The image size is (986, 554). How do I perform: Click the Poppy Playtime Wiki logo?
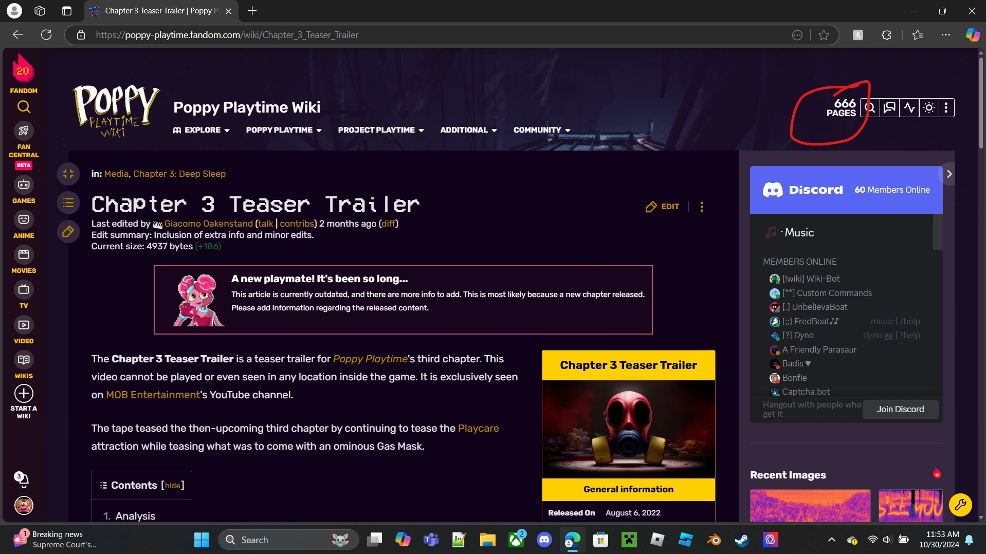116,111
